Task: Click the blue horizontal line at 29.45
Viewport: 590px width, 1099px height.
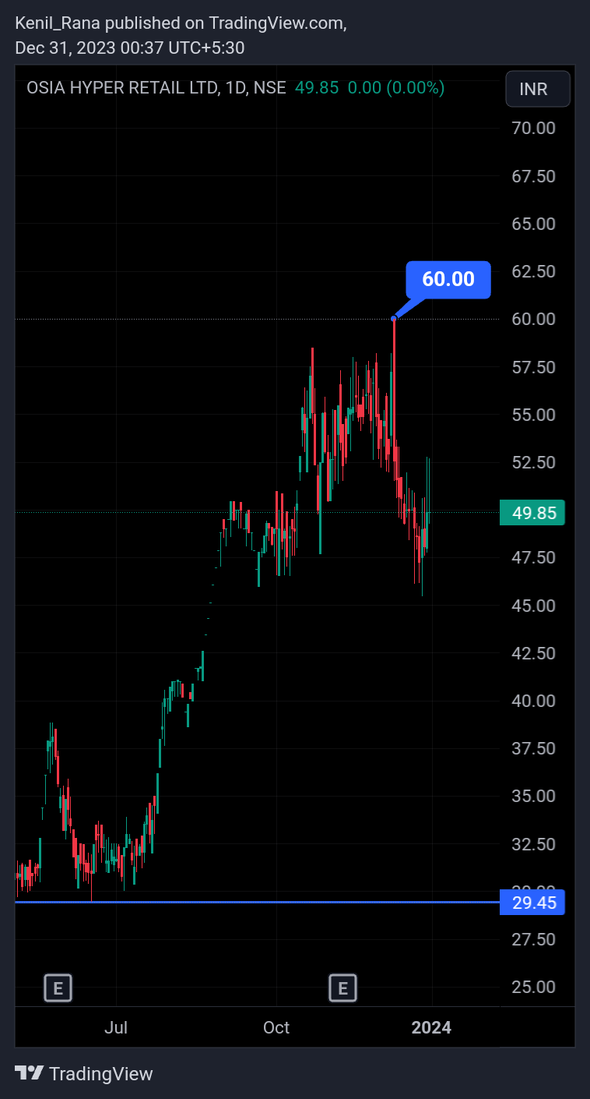Action: [257, 902]
